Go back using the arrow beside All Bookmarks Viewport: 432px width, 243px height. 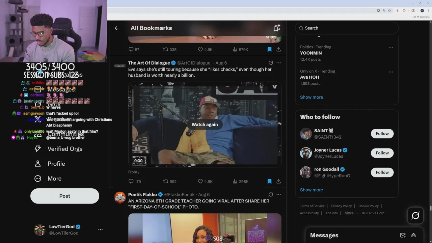coord(117,28)
